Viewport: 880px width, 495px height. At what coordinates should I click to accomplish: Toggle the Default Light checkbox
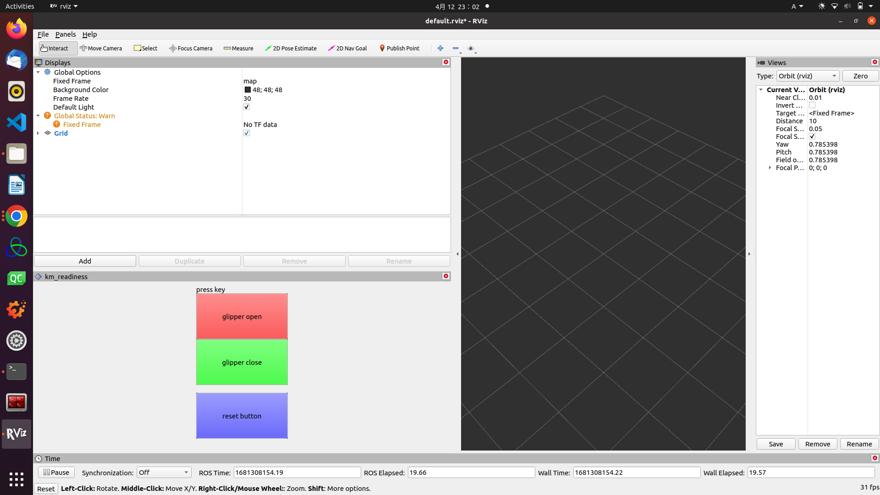[247, 107]
